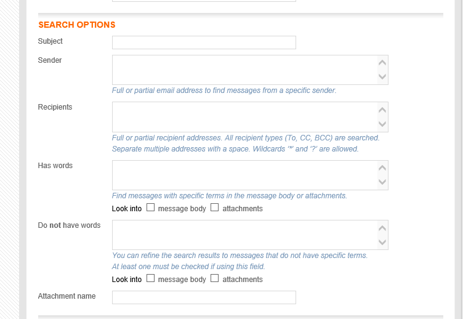Click Sender box scroll down arrow

[x=382, y=77]
